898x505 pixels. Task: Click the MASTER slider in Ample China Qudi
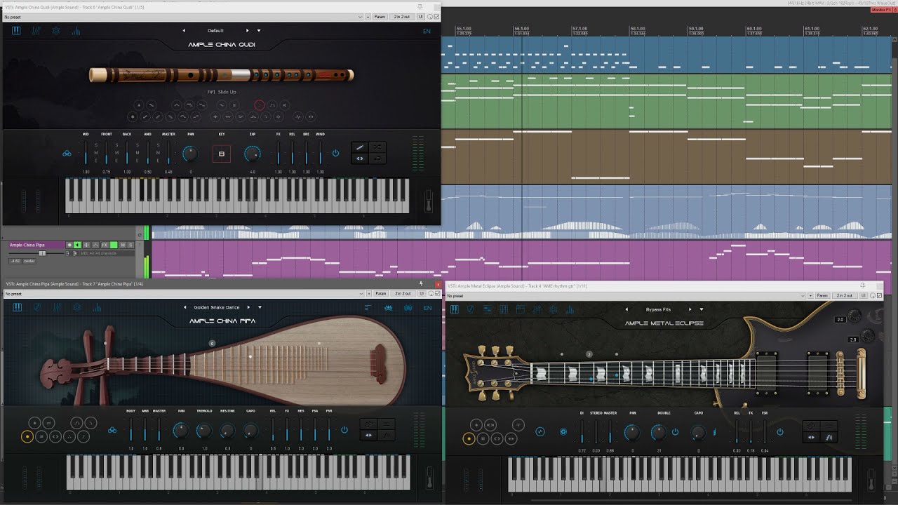(168, 152)
